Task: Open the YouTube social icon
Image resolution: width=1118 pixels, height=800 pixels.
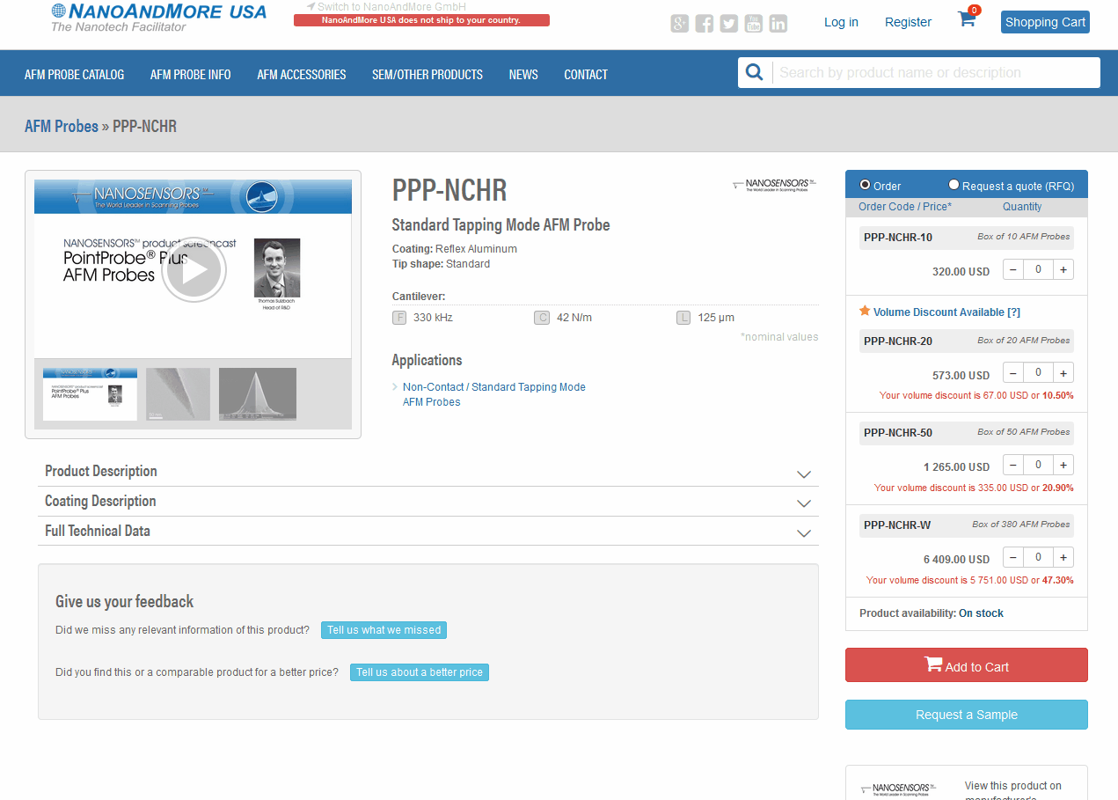Action: pos(754,24)
